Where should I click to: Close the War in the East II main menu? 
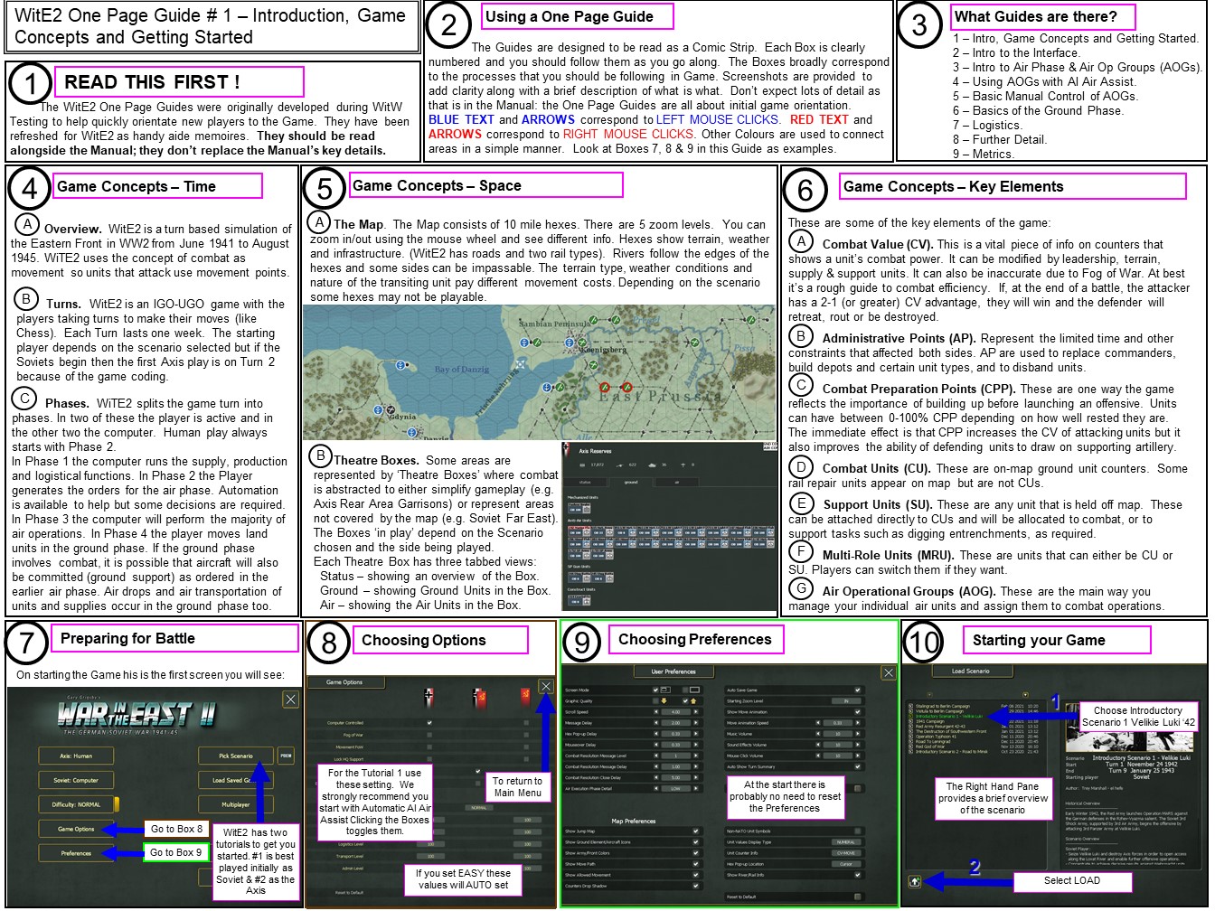[x=290, y=699]
